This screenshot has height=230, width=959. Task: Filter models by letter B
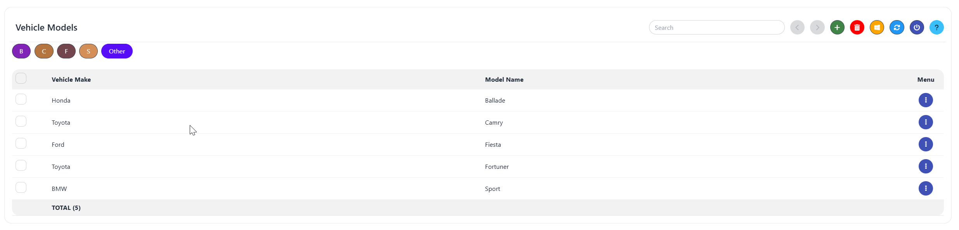[x=21, y=51]
